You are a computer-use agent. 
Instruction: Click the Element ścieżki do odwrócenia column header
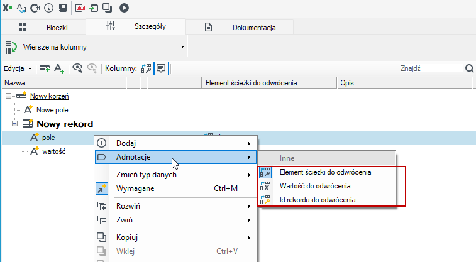[270, 83]
